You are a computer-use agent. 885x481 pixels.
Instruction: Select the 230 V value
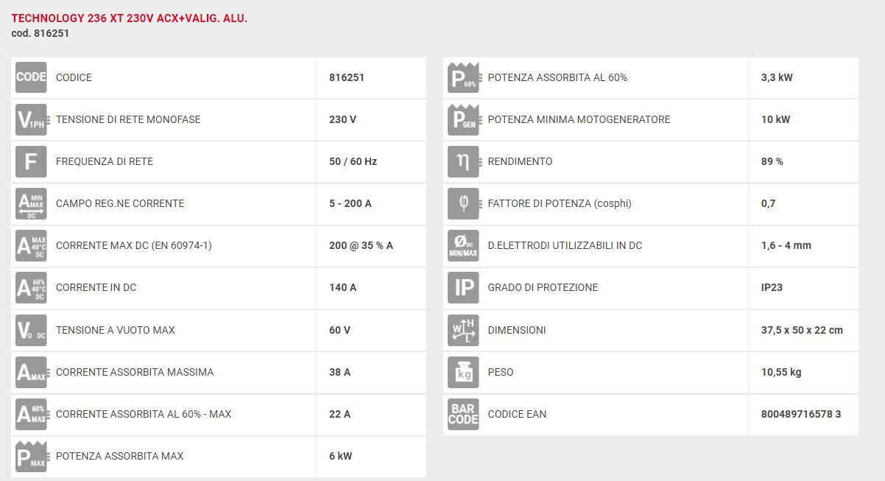click(x=342, y=119)
